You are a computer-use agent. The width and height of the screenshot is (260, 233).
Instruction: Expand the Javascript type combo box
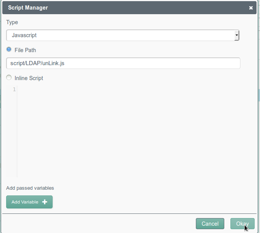[123, 35]
